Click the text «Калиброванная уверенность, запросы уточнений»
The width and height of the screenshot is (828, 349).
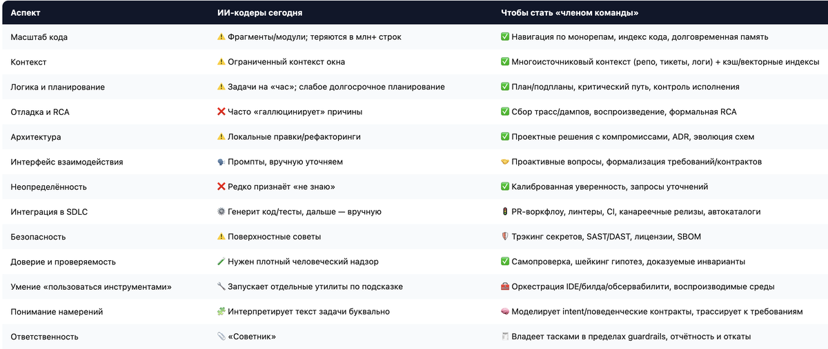(x=610, y=187)
